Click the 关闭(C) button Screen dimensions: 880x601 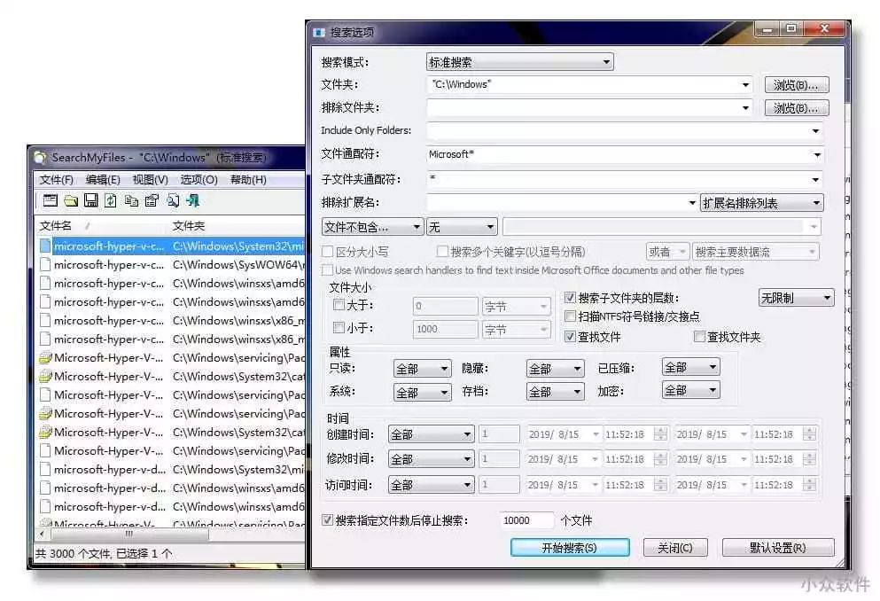675,548
